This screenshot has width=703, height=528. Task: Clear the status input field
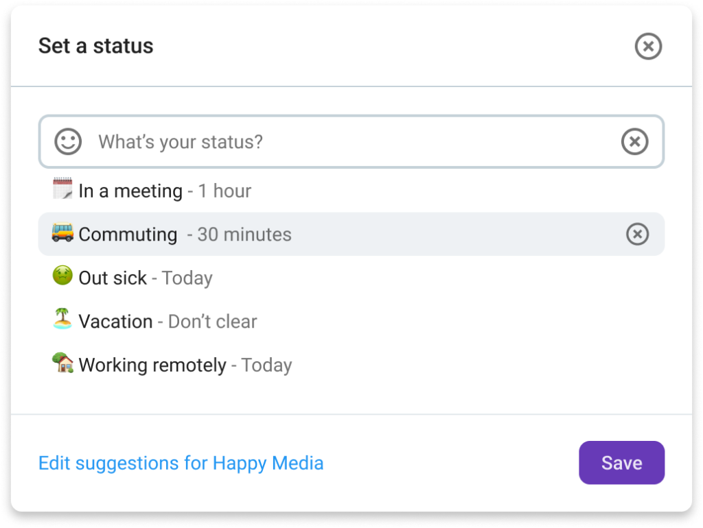pyautogui.click(x=634, y=142)
